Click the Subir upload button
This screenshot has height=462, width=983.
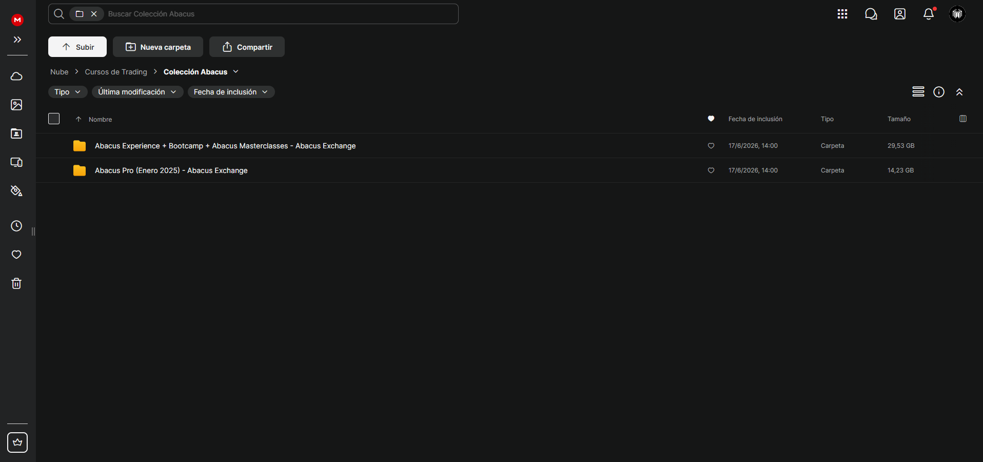77,47
